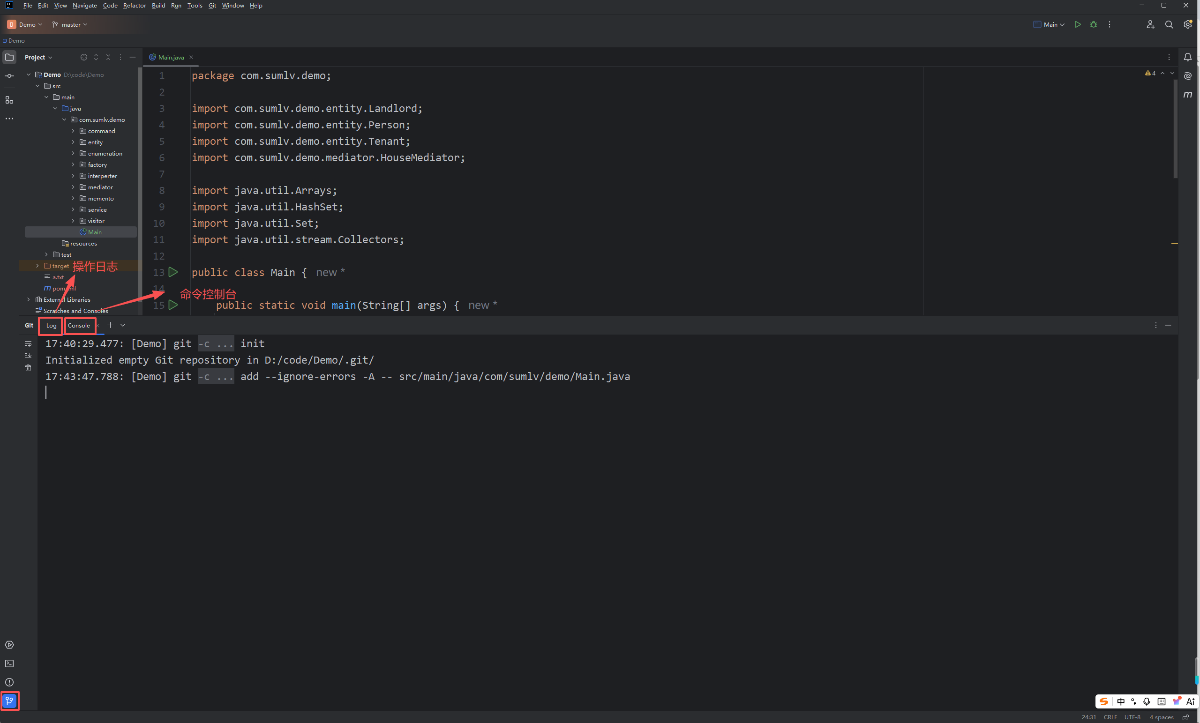This screenshot has width=1200, height=723.
Task: Click the editor vertical scrollbar
Action: [1175, 129]
